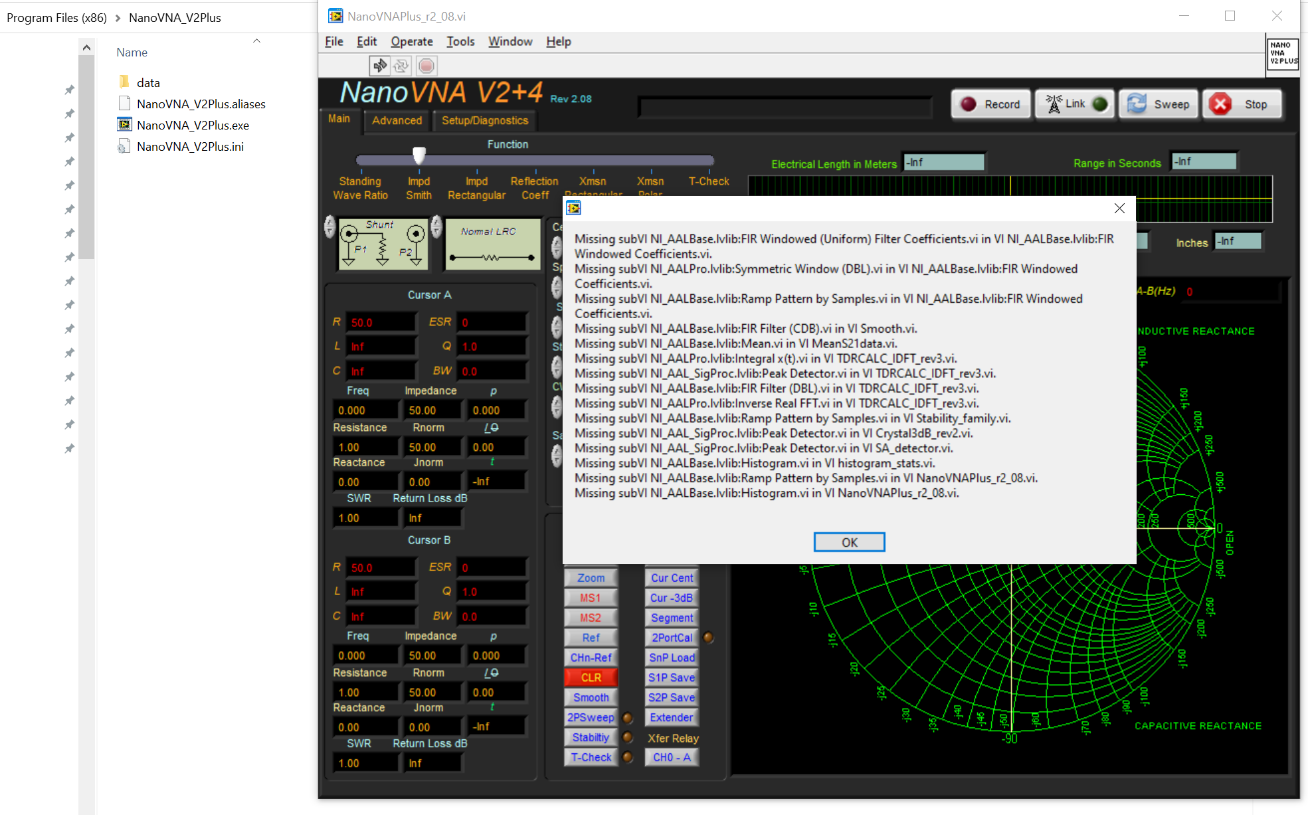1308x815 pixels.
Task: Click the Function slider track near T-Check
Action: (x=708, y=160)
